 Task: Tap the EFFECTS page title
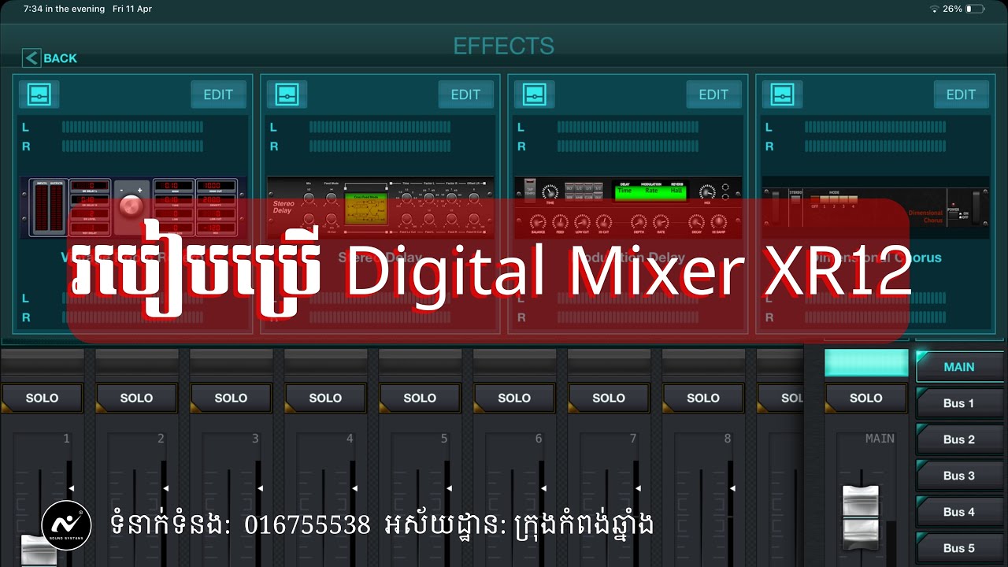[504, 46]
